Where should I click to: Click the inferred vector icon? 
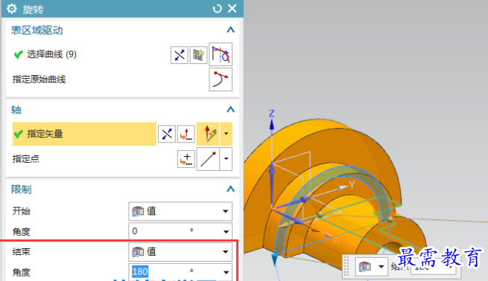coord(208,134)
